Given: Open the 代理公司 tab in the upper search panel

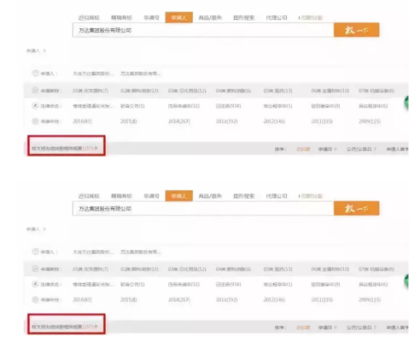Looking at the screenshot, I should click(x=276, y=17).
